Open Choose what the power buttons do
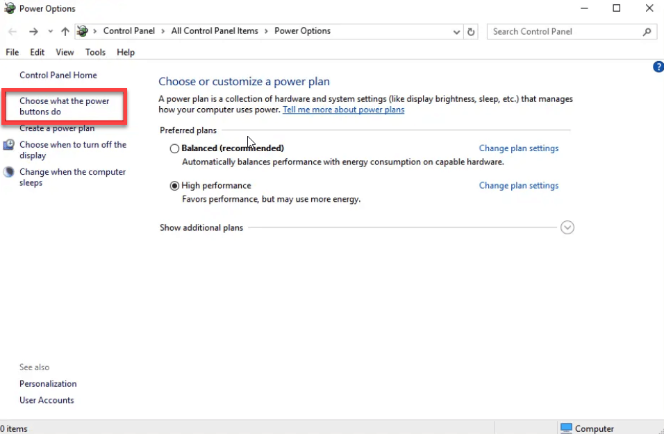This screenshot has width=664, height=434. coord(65,107)
